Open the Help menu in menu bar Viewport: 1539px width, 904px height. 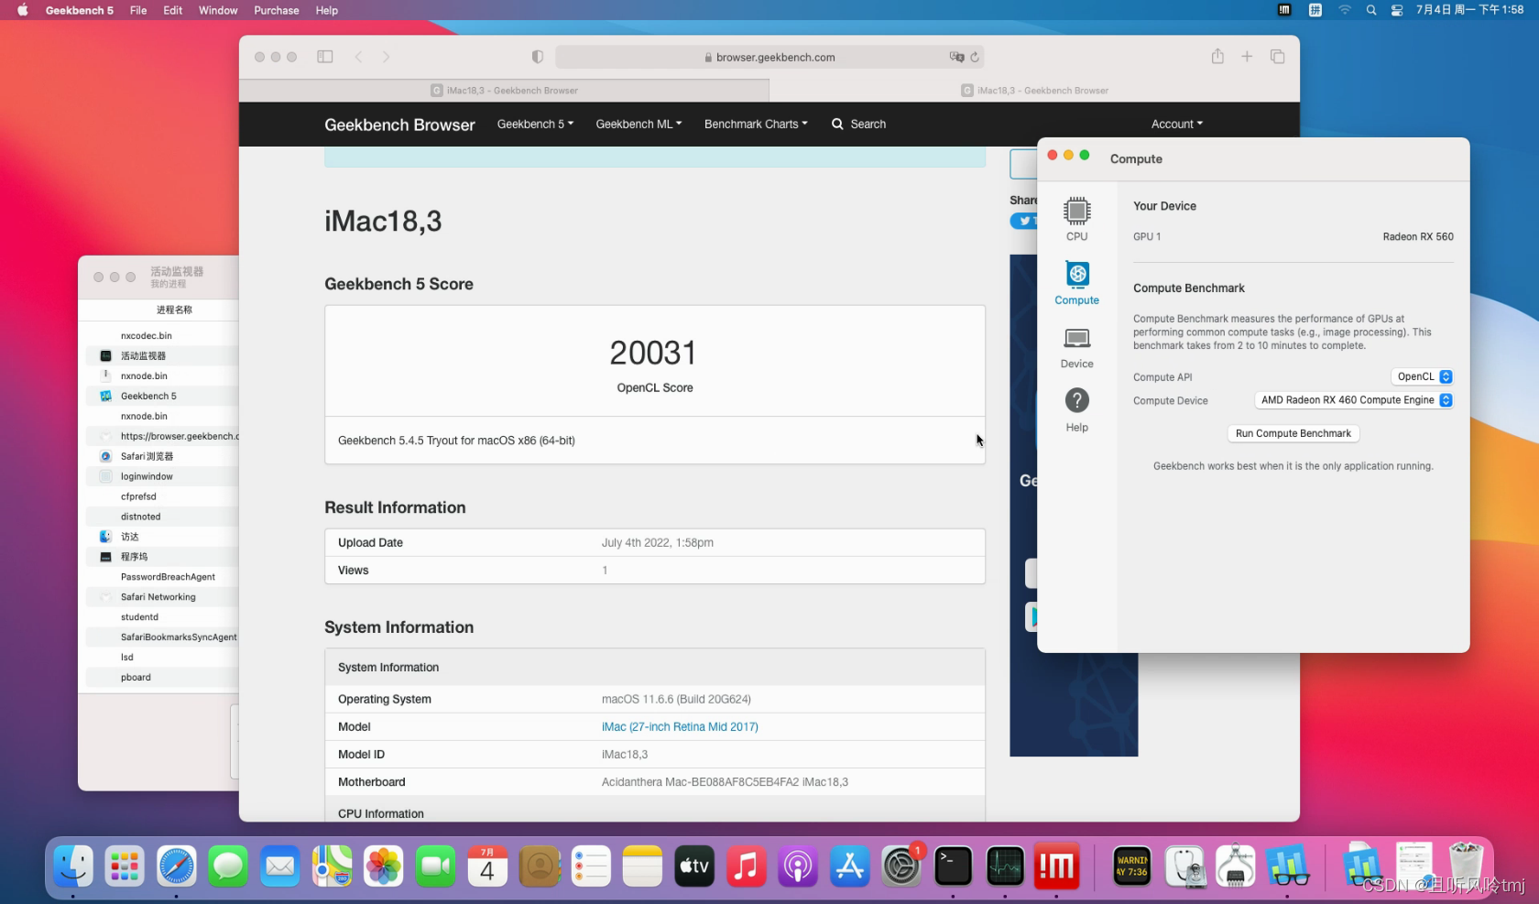tap(327, 10)
